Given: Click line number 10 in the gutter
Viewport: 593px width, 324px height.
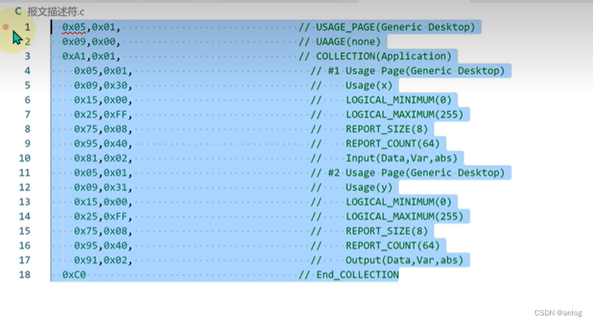Looking at the screenshot, I should (x=25, y=158).
